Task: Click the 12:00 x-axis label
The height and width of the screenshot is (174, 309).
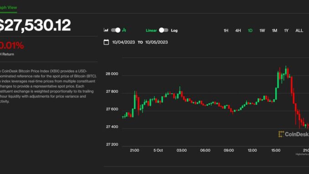Action: (x=252, y=150)
